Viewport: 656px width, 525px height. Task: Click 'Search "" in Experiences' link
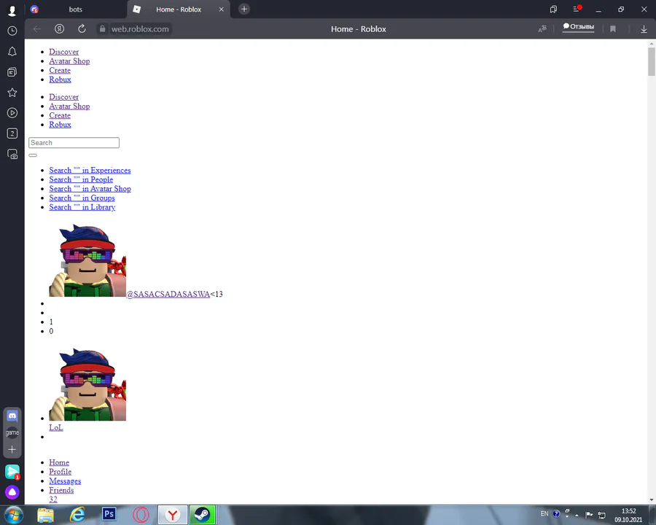coord(90,171)
